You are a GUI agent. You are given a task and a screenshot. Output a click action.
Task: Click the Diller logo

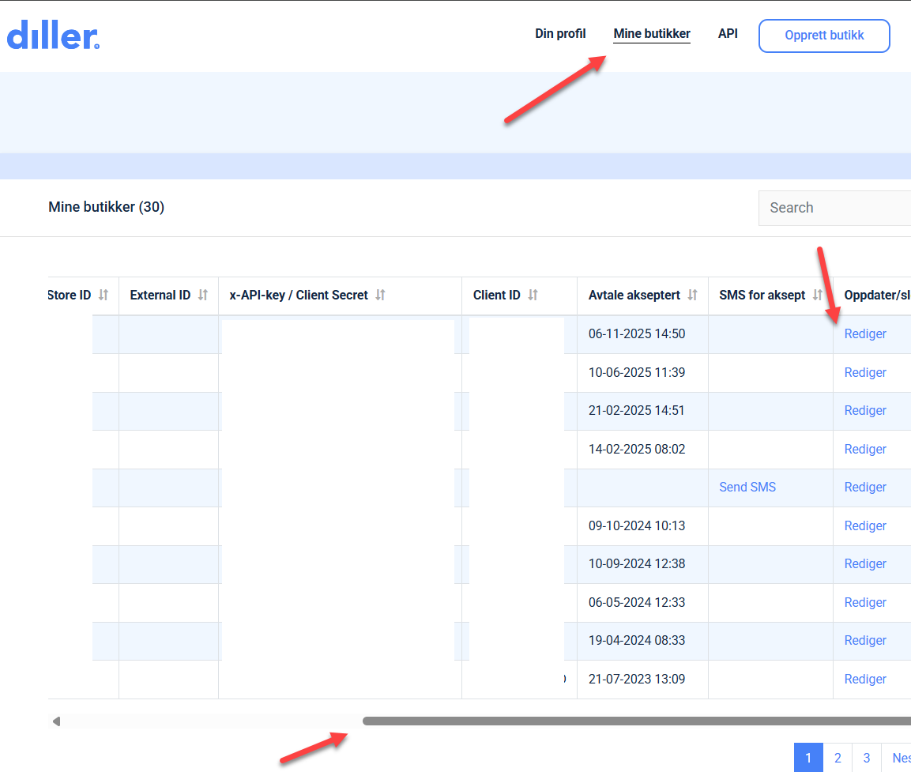point(53,36)
